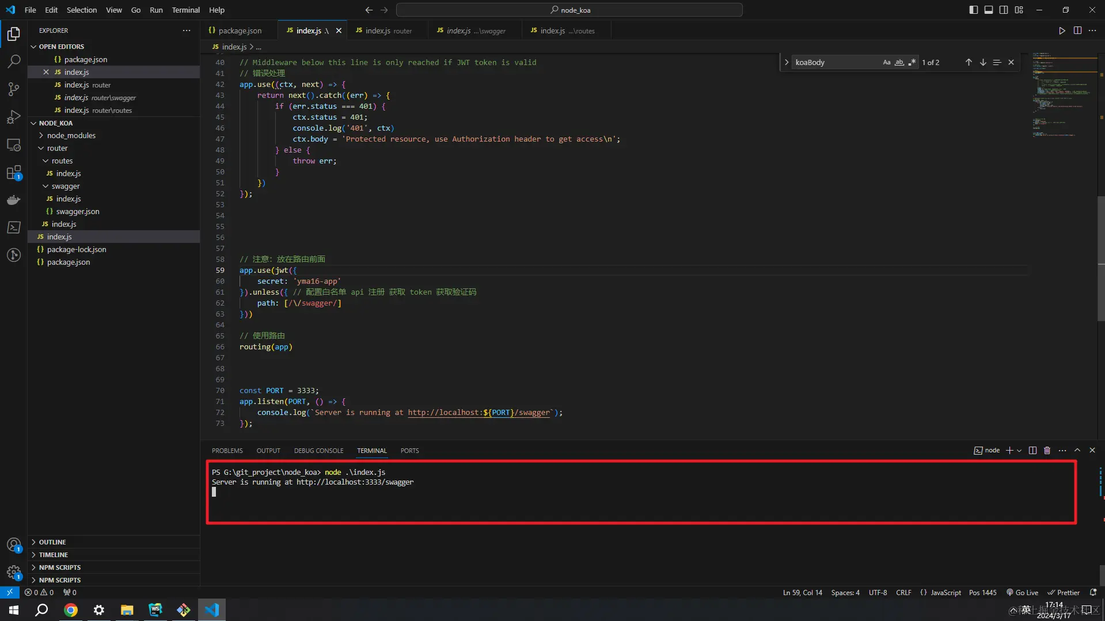
Task: Toggle Use Regular Expression in find widget
Action: (912, 62)
